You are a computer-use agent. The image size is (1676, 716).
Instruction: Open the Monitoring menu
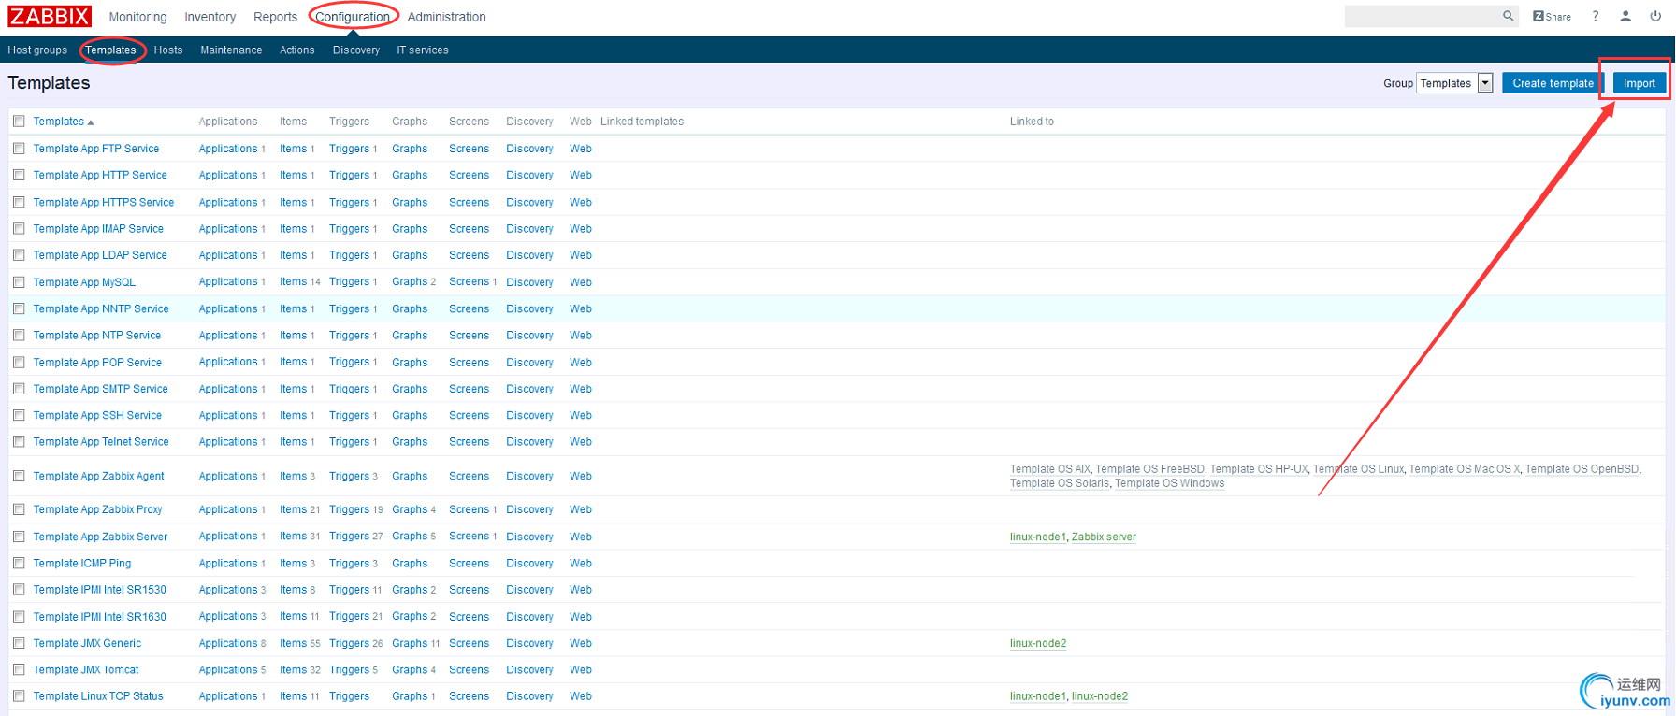[137, 17]
